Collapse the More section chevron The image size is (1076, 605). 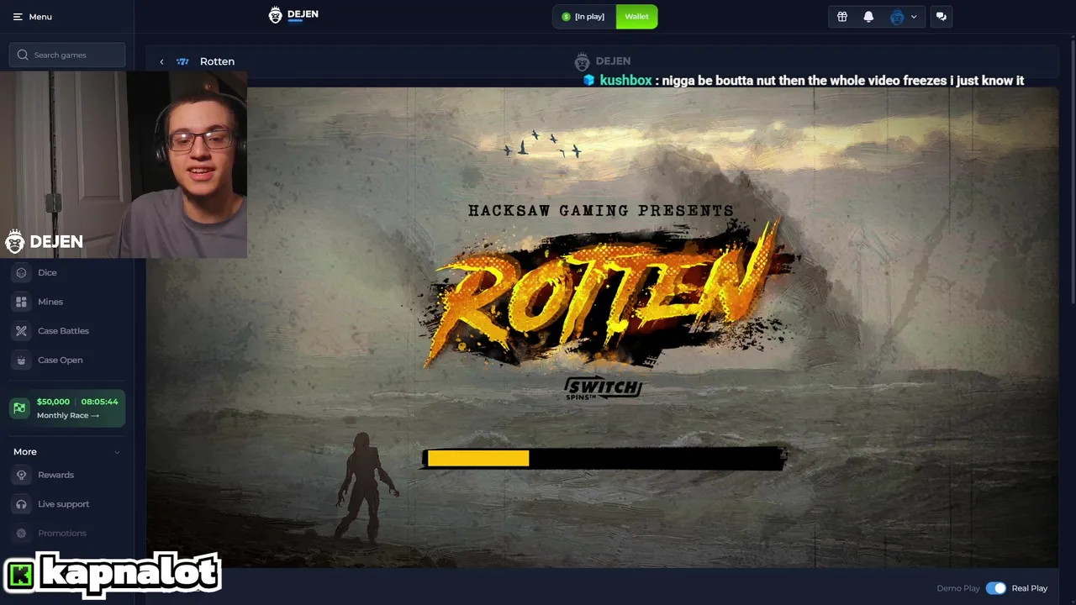[x=117, y=452]
